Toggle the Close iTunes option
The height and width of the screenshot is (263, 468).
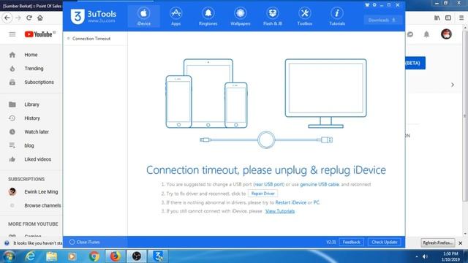[x=85, y=242]
